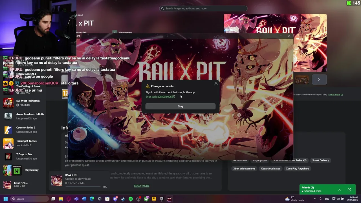Open Opera GX browser from taskbar

click(69, 199)
